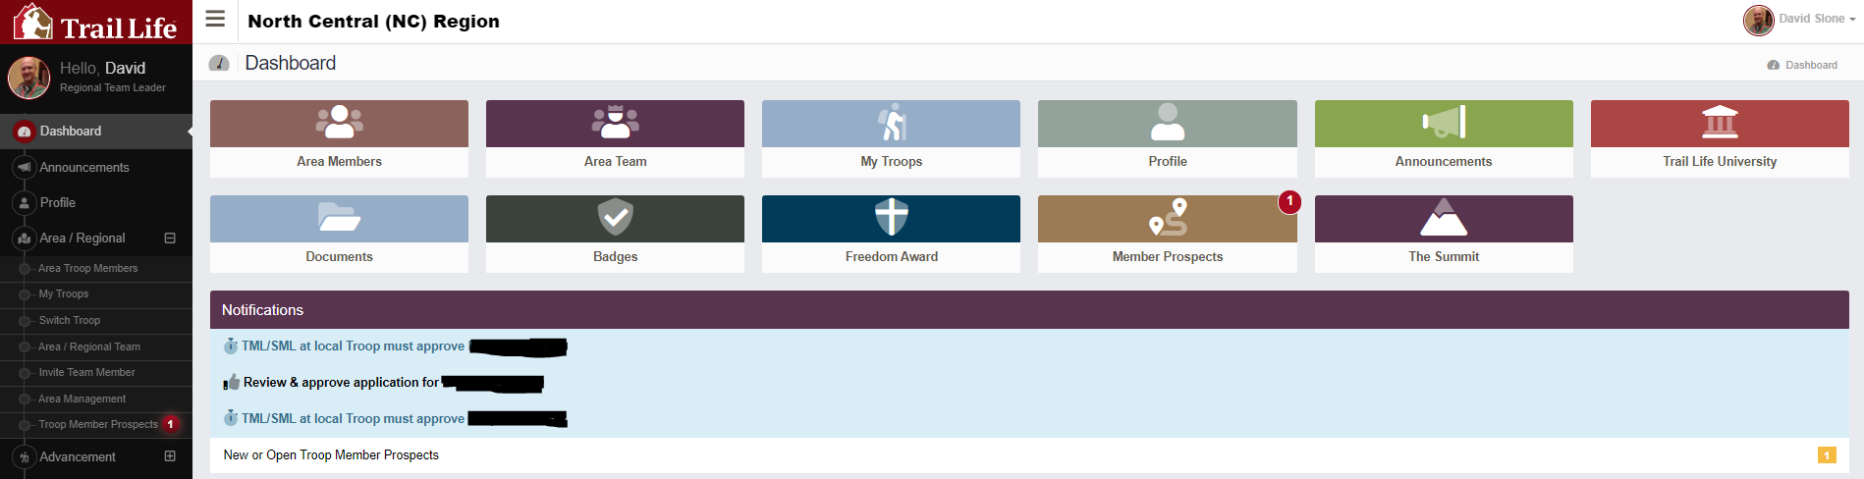The height and width of the screenshot is (479, 1864).
Task: Click the Area Members tile label
Action: point(339,162)
